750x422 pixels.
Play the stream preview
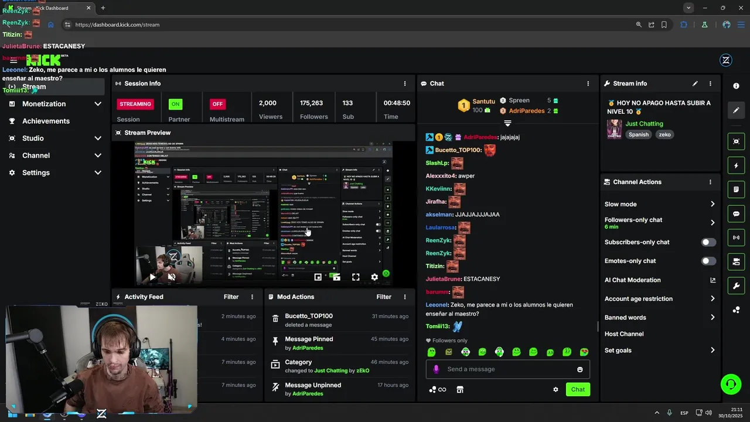tap(152, 277)
